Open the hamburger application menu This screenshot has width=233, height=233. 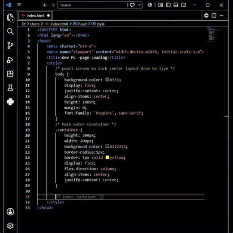point(19,5)
